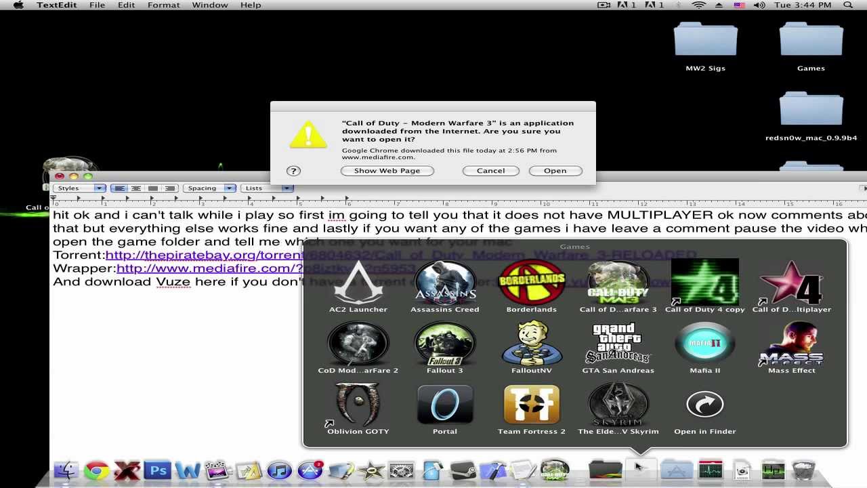
Task: Click Show Web Page button
Action: point(387,171)
